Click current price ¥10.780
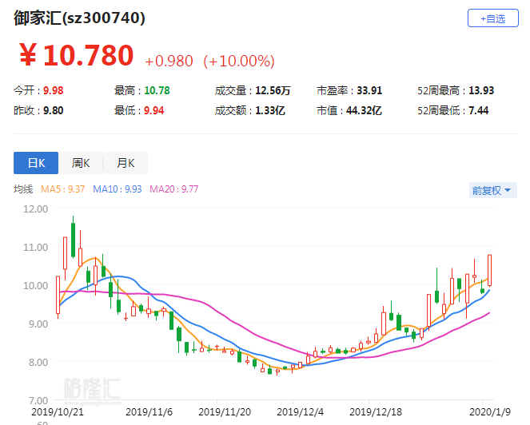Screen dimensions: 530x425 [x=77, y=55]
